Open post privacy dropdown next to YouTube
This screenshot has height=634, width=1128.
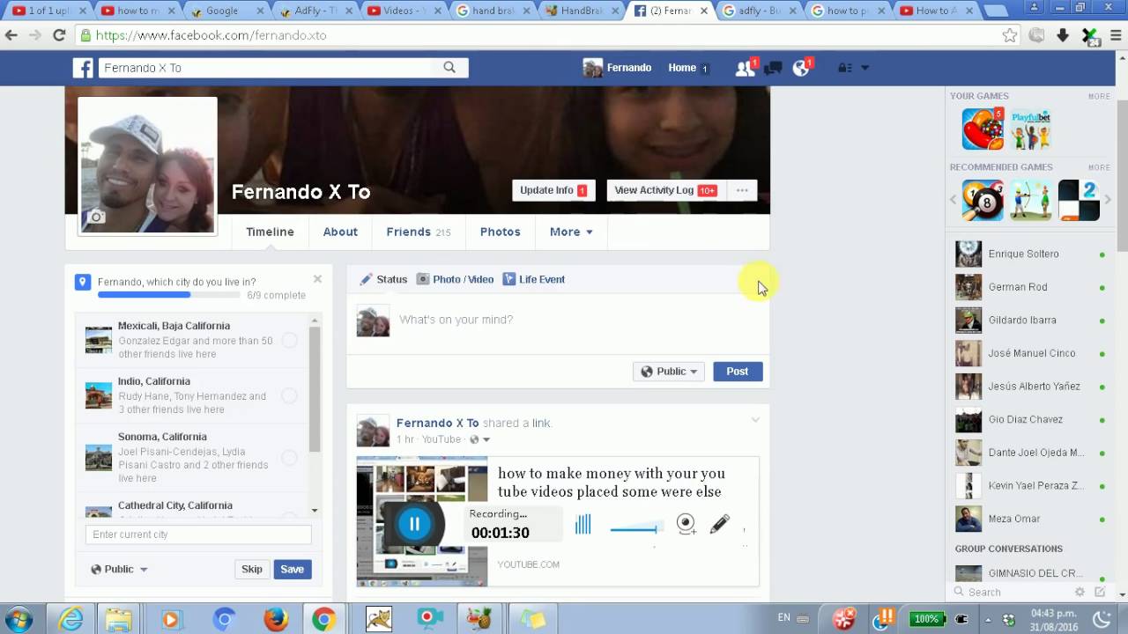[480, 439]
